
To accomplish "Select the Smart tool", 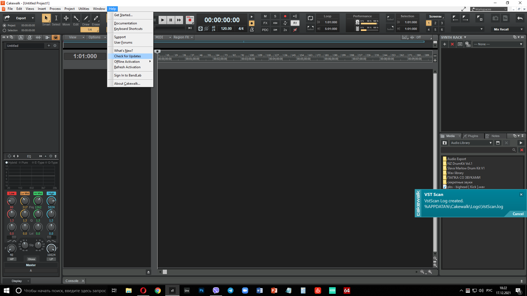I will (x=46, y=18).
